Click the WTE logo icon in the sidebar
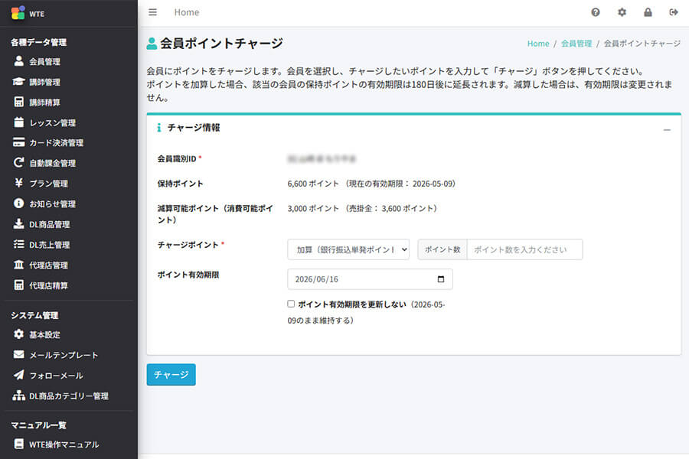The image size is (689, 459). tap(17, 12)
